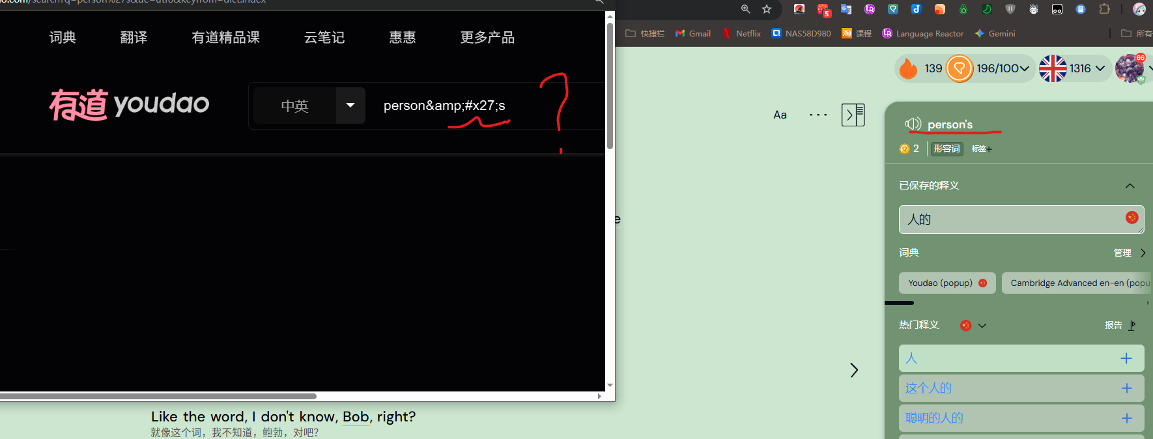Open the Youdao (popup) dictionary
This screenshot has height=439, width=1153.
coord(940,283)
